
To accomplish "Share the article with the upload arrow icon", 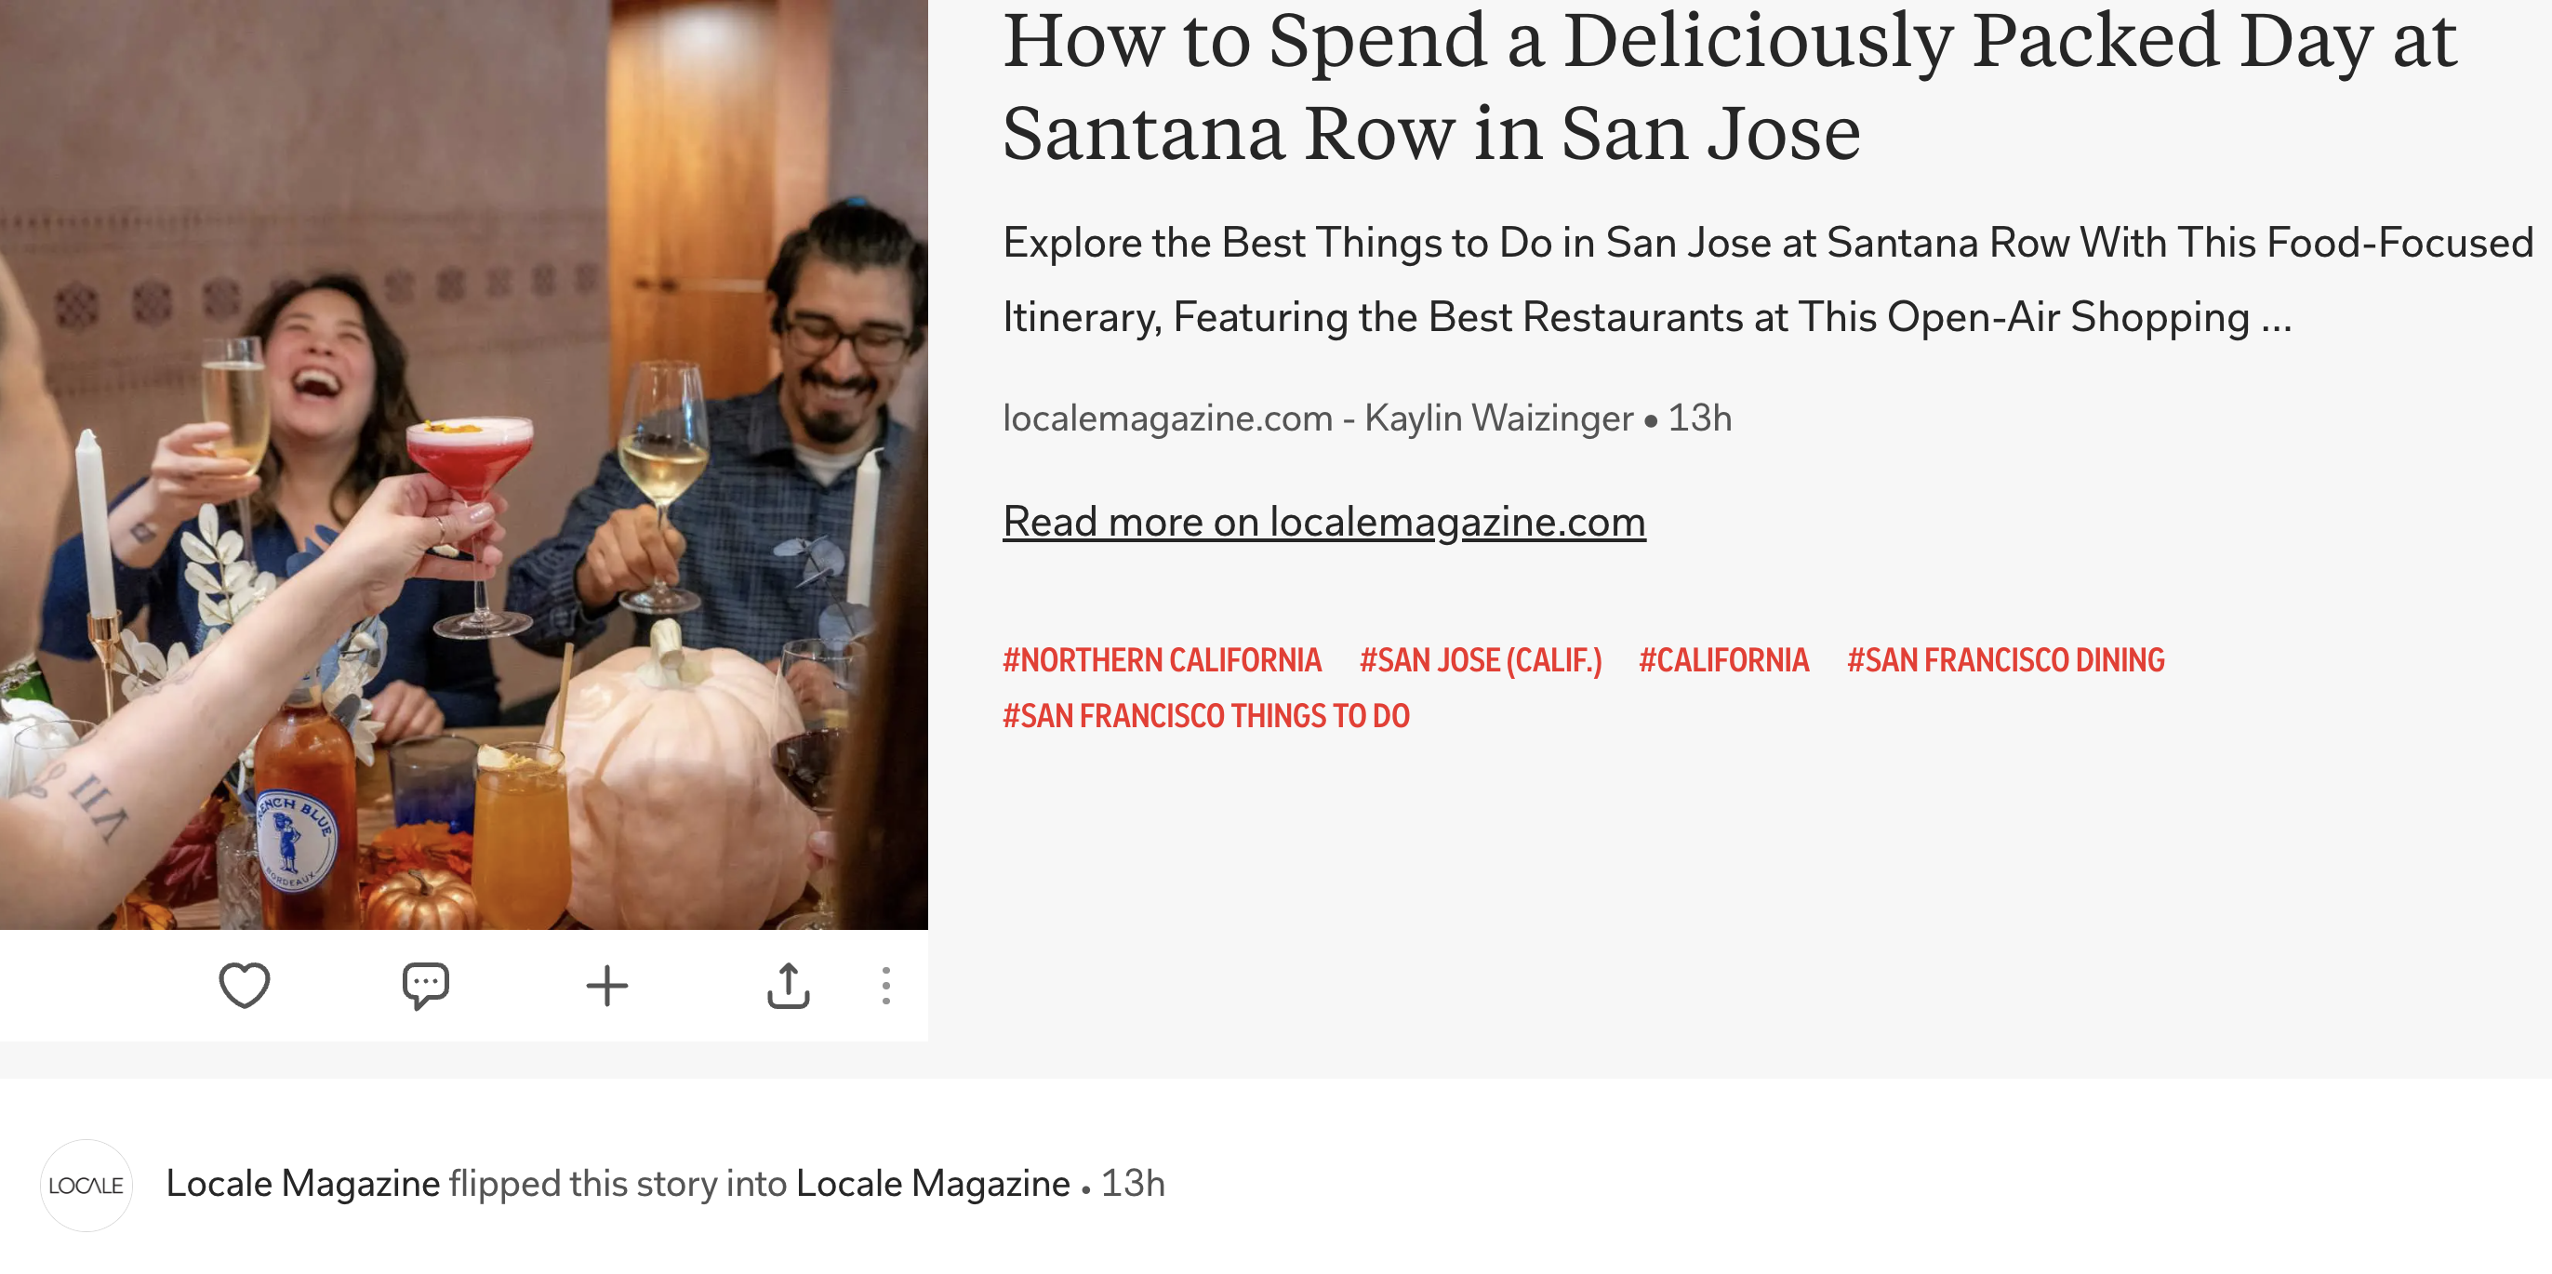I will [789, 985].
